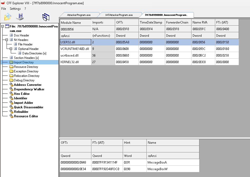The height and width of the screenshot is (177, 250).
Task: Collapse the root File tree node
Action: 3,26
